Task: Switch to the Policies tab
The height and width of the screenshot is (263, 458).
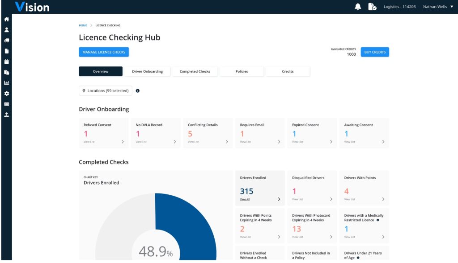Action: [x=242, y=71]
